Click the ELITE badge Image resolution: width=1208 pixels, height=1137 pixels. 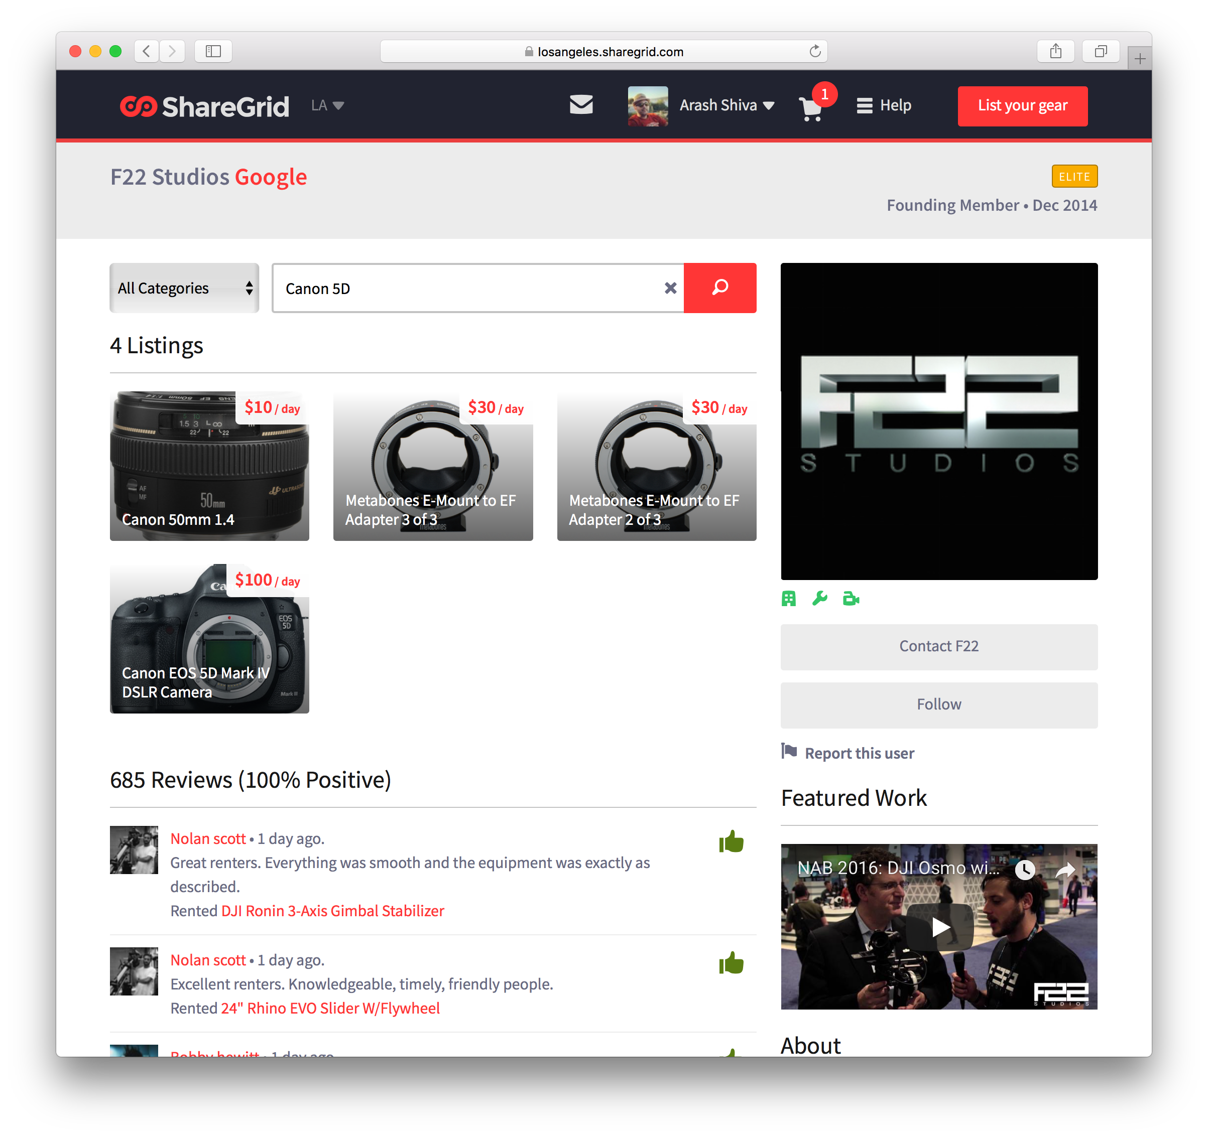[1074, 176]
